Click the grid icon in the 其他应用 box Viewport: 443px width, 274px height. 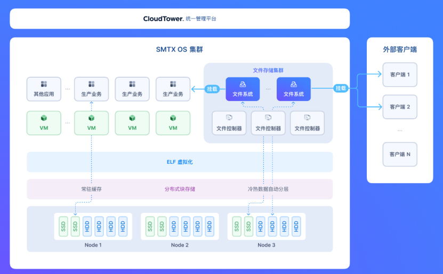tap(44, 84)
